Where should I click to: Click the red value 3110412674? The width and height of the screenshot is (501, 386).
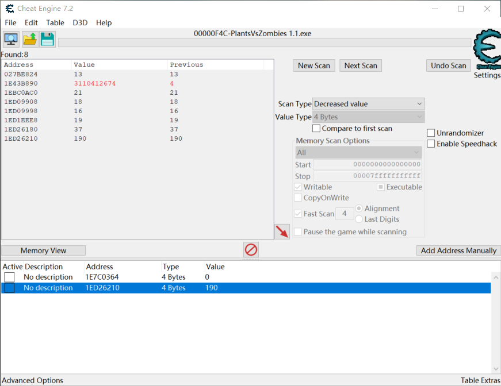pyautogui.click(x=95, y=84)
